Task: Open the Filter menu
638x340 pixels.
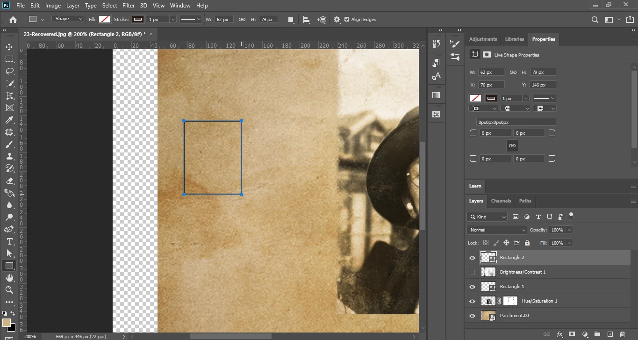Action: [x=128, y=6]
